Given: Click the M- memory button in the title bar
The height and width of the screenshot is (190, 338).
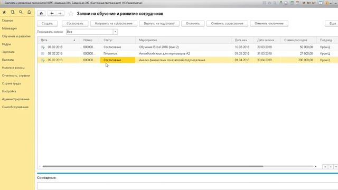Looking at the screenshot, I should [x=314, y=3].
